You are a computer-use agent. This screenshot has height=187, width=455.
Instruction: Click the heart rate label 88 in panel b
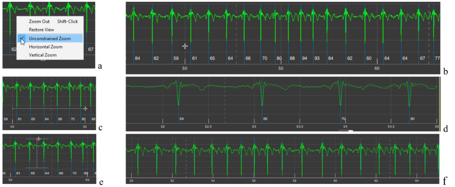coord(292,58)
